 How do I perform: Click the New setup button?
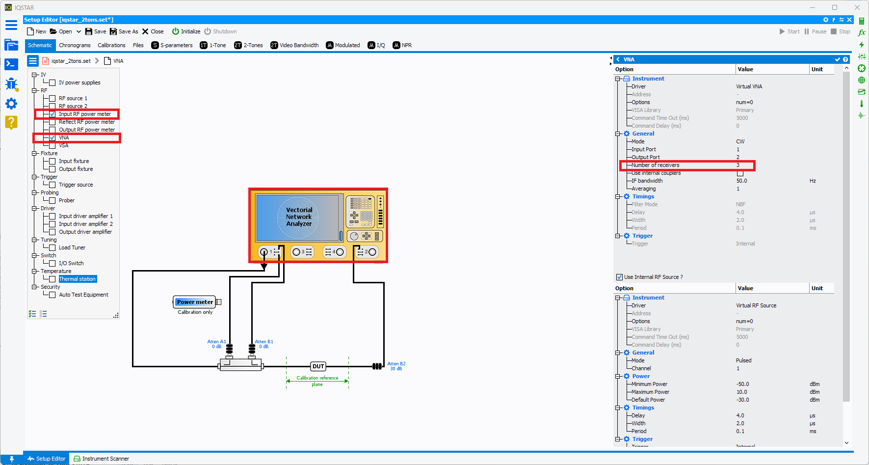click(x=37, y=31)
